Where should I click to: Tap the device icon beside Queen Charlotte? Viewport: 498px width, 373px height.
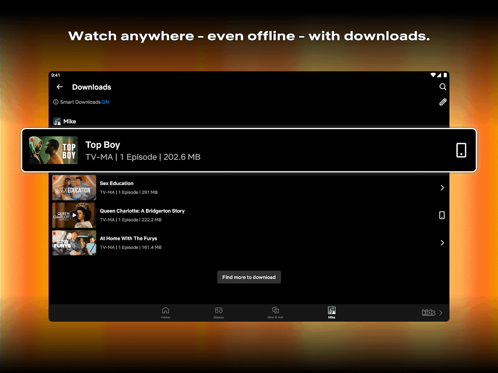[442, 215]
